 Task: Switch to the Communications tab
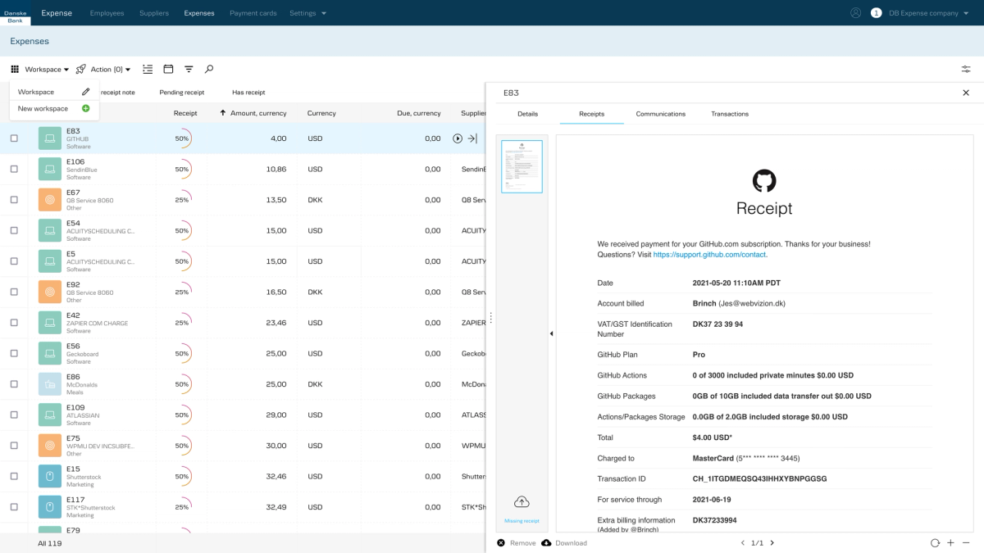[x=660, y=114]
